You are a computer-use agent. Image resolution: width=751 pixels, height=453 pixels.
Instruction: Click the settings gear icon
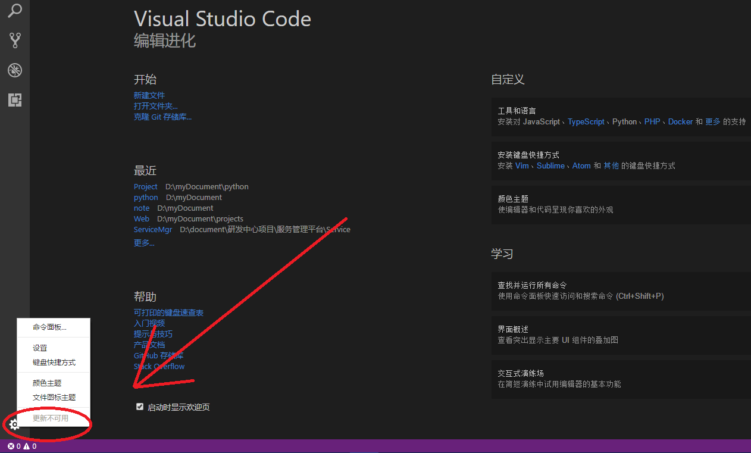(x=14, y=424)
